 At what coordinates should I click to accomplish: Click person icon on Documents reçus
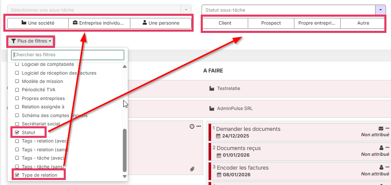click(x=381, y=147)
